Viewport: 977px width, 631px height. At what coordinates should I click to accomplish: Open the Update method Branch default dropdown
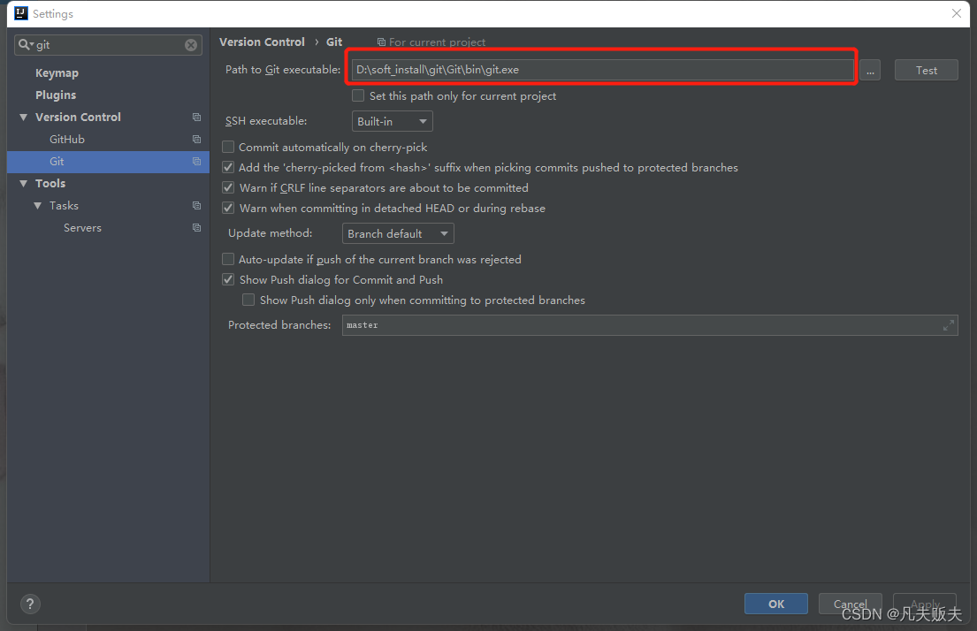[x=398, y=233]
